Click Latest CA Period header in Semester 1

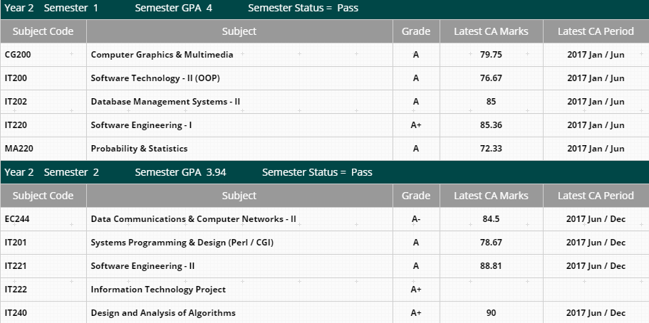tap(596, 31)
